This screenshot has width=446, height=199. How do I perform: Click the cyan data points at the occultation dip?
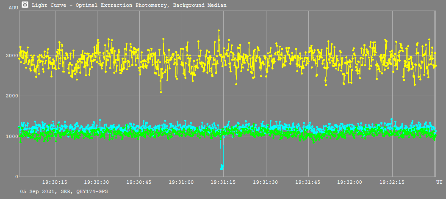point(222,167)
